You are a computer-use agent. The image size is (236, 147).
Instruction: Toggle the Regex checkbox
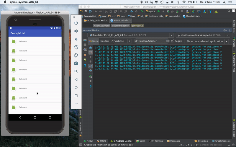[x=172, y=41]
